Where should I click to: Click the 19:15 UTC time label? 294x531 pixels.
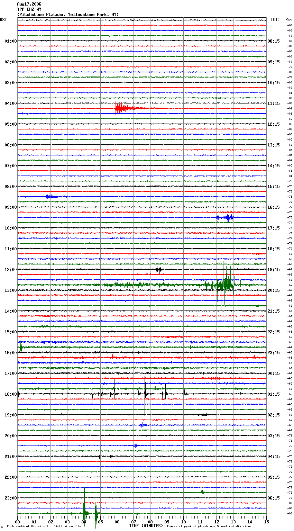tap(274, 270)
